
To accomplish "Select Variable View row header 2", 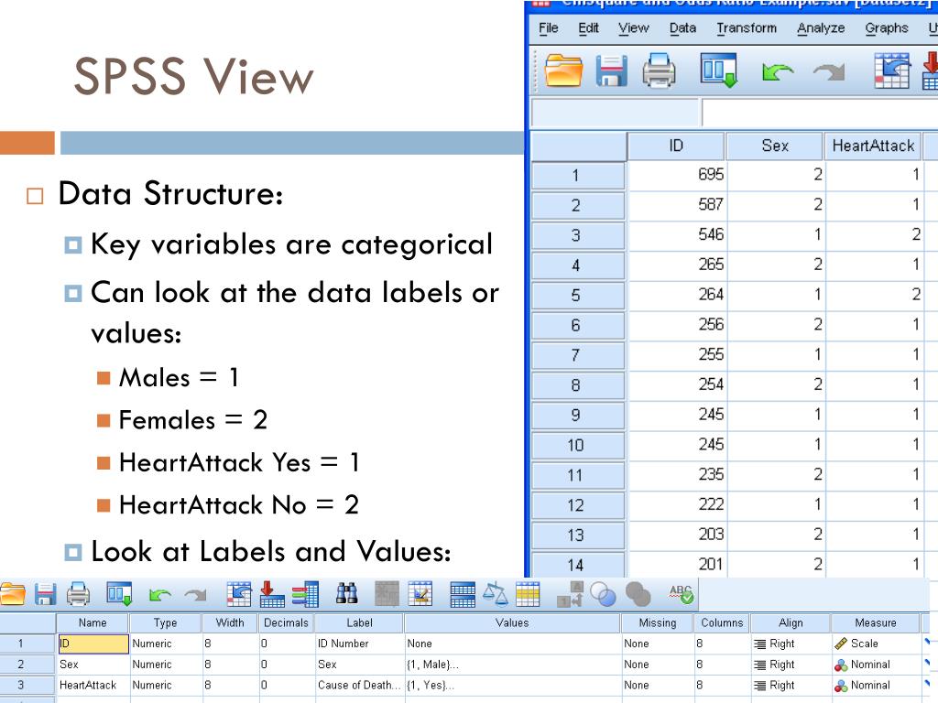I will pyautogui.click(x=27, y=665).
